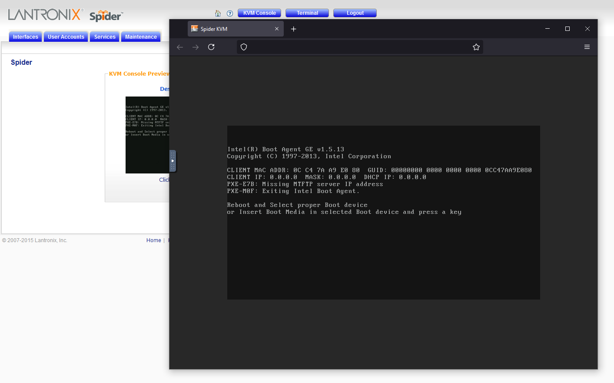The height and width of the screenshot is (383, 614).
Task: Click the browser forward arrow
Action: coord(196,47)
